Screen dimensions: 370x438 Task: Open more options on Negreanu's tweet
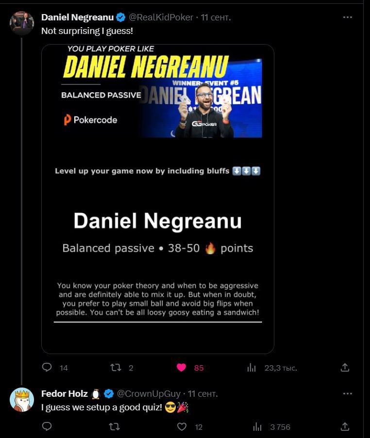(347, 17)
